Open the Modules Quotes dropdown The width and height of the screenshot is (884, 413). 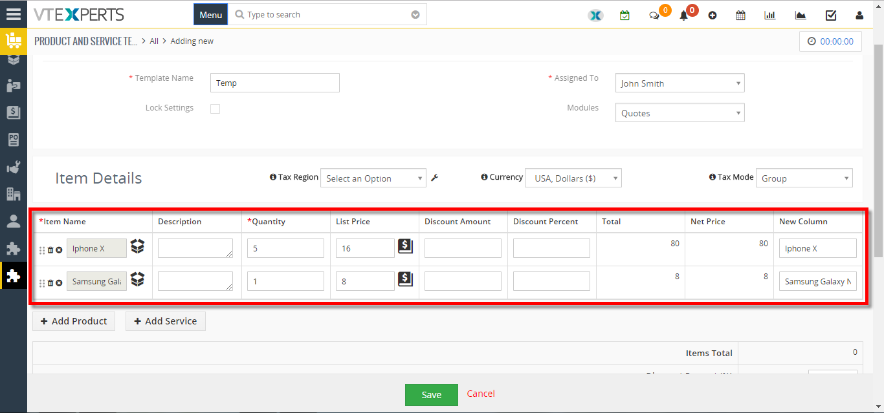[x=680, y=112]
